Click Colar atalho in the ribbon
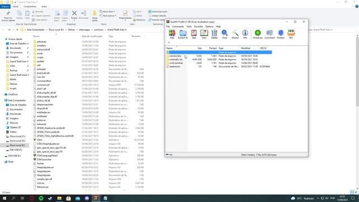The height and width of the screenshot is (202, 359). (x=40, y=20)
